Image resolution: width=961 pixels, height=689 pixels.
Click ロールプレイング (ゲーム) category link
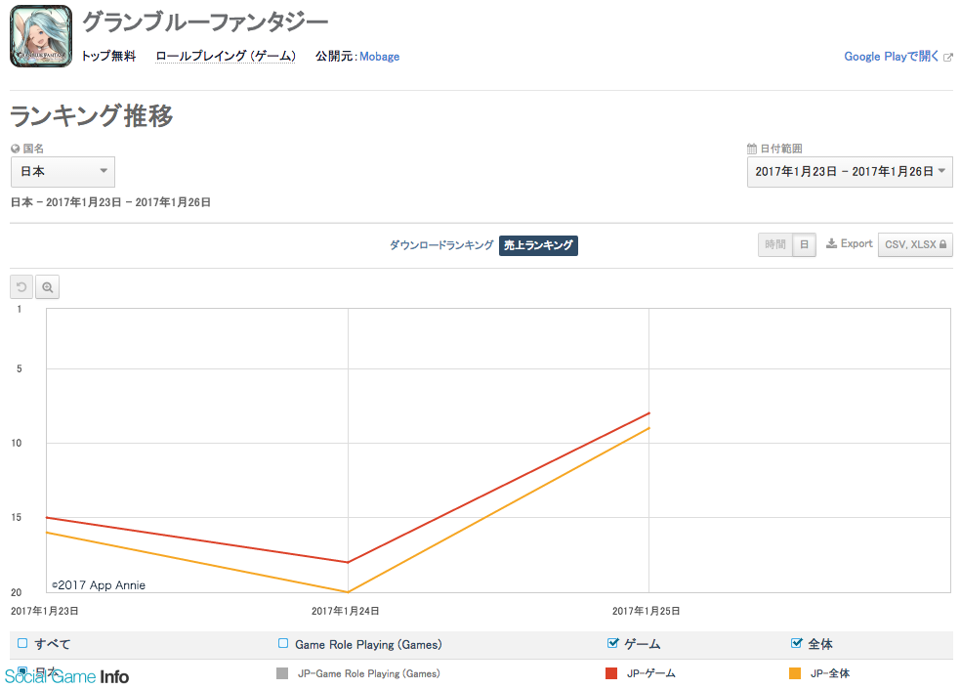[x=226, y=56]
